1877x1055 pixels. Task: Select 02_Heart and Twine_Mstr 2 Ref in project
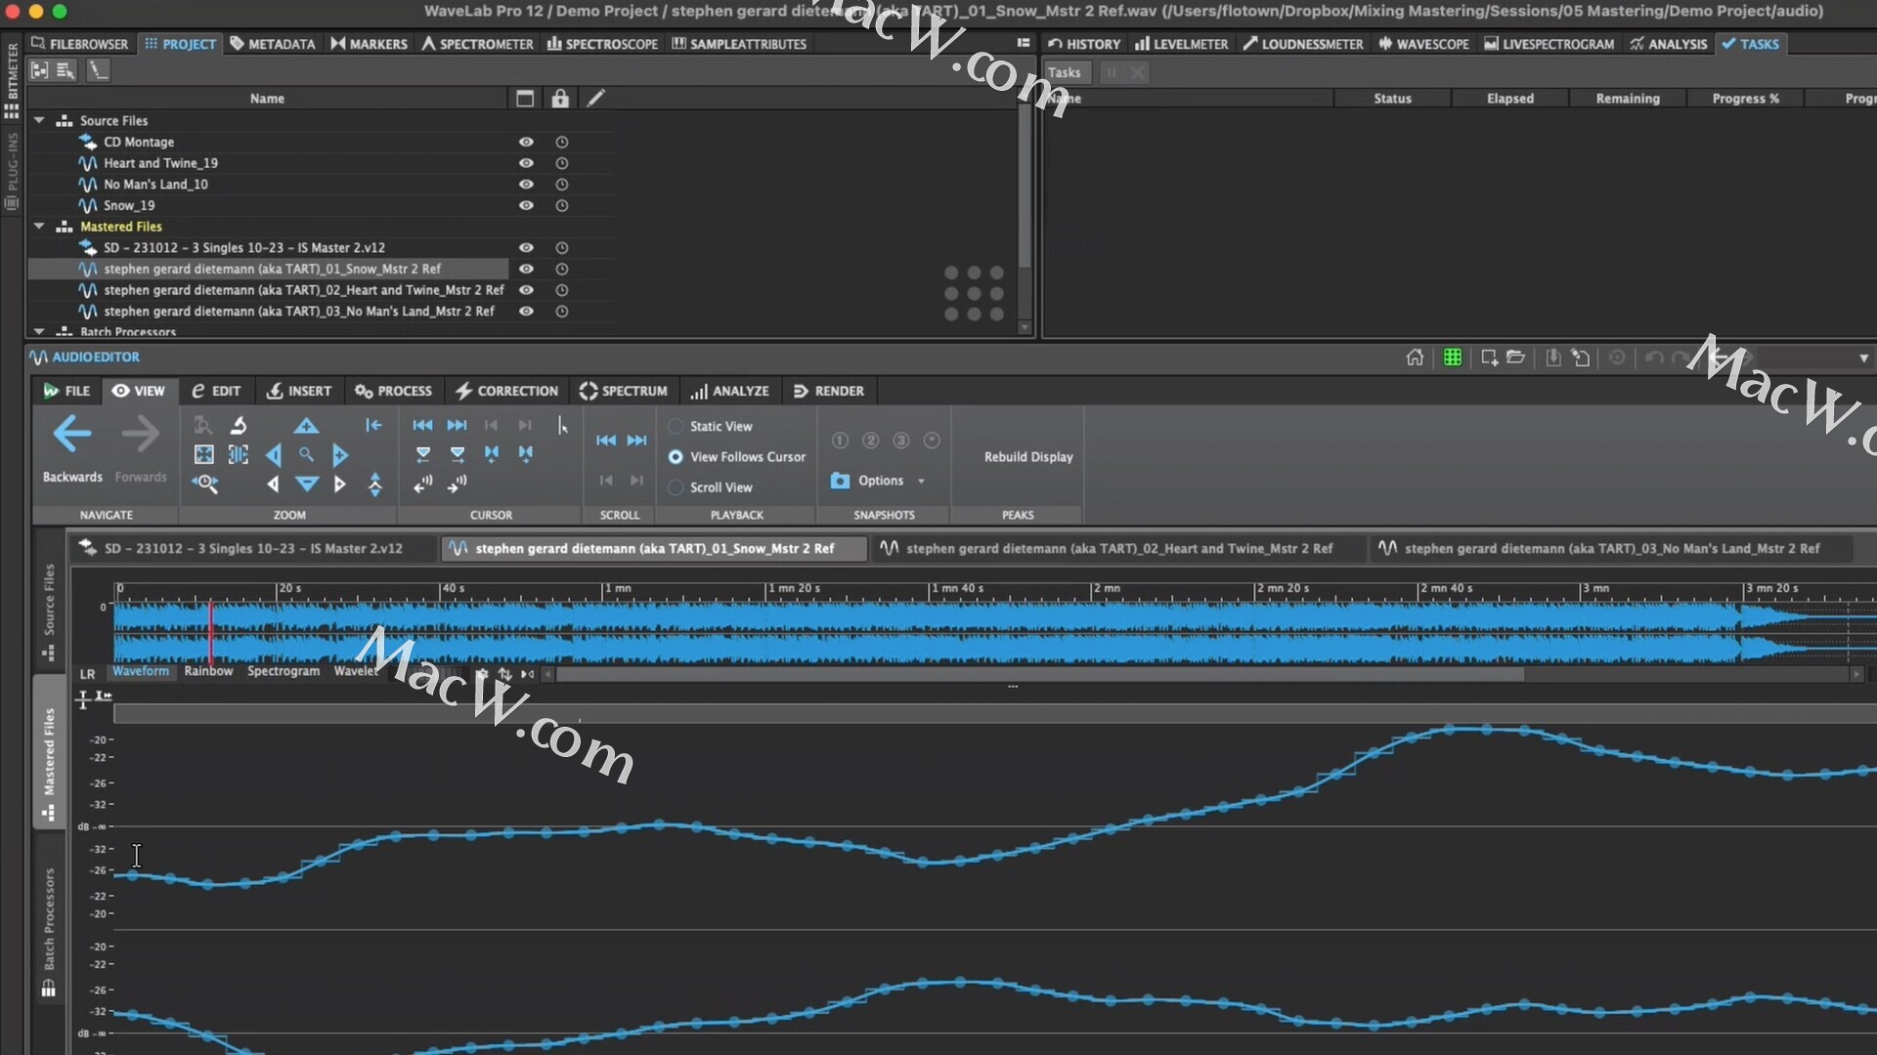pyautogui.click(x=303, y=290)
